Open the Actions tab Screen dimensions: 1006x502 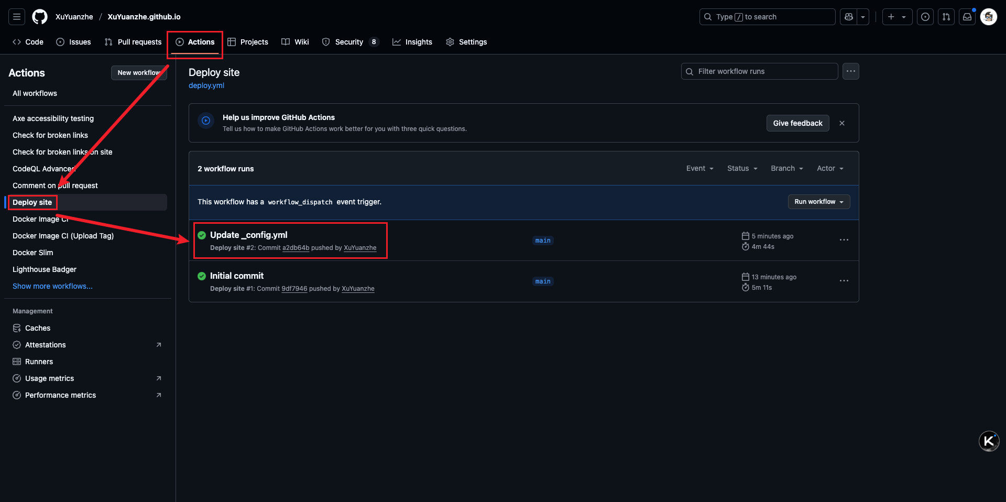point(195,42)
